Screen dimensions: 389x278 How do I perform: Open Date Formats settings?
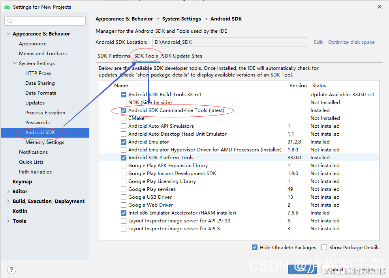point(41,93)
